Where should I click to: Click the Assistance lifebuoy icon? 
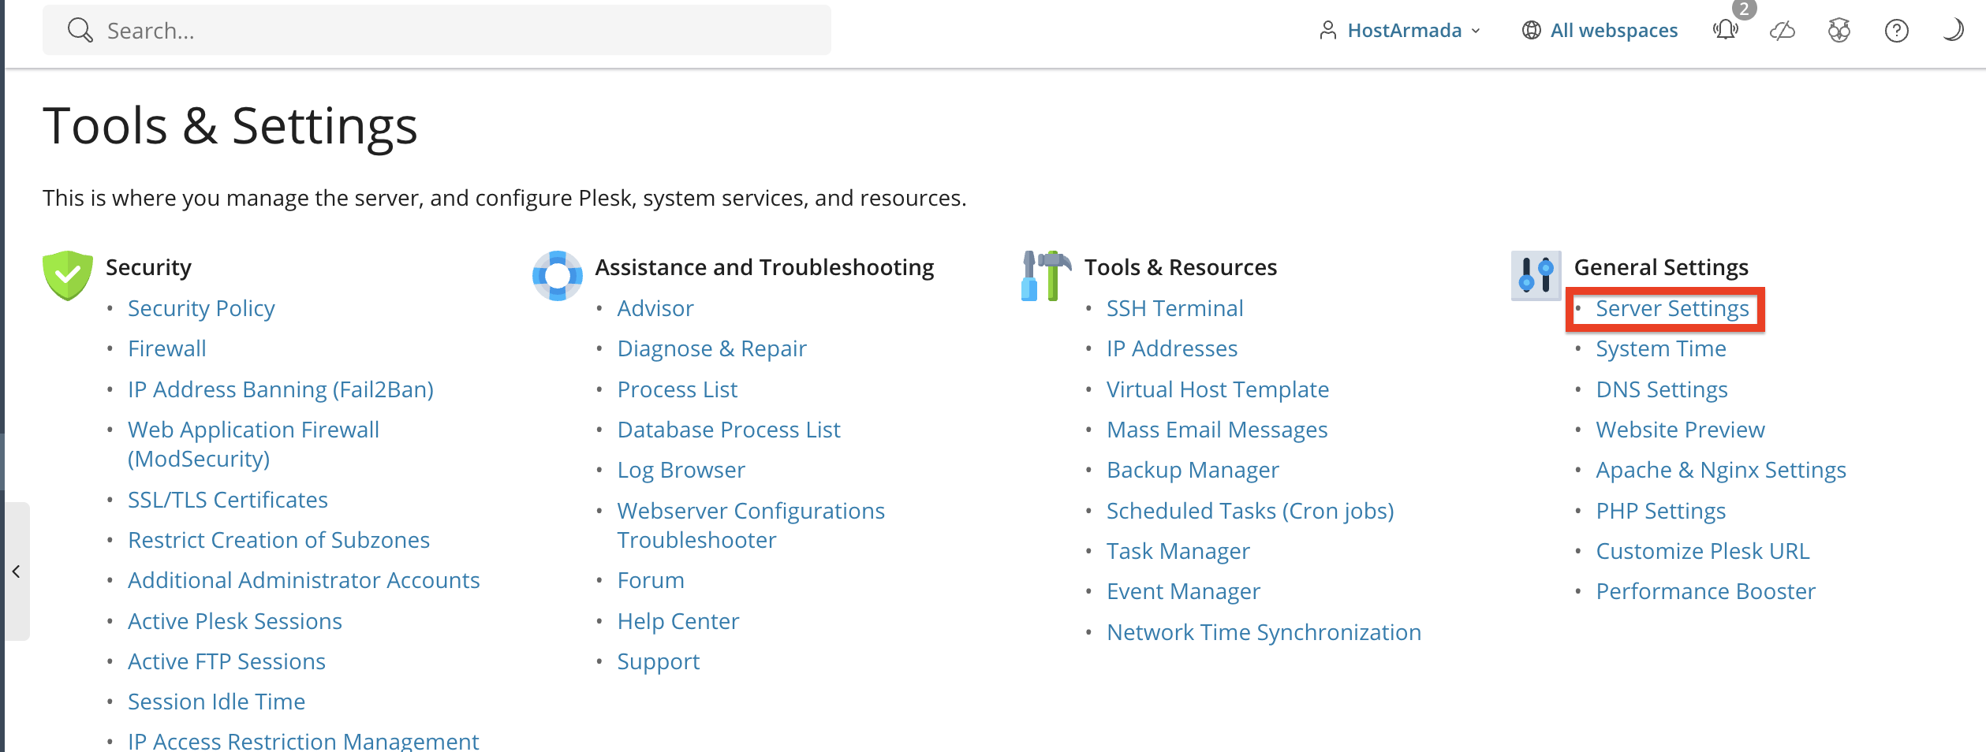pos(558,275)
